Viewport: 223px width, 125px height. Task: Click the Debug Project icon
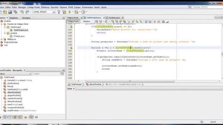tap(77, 12)
